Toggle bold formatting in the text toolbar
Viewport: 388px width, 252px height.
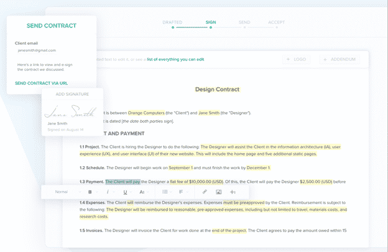tap(90, 192)
